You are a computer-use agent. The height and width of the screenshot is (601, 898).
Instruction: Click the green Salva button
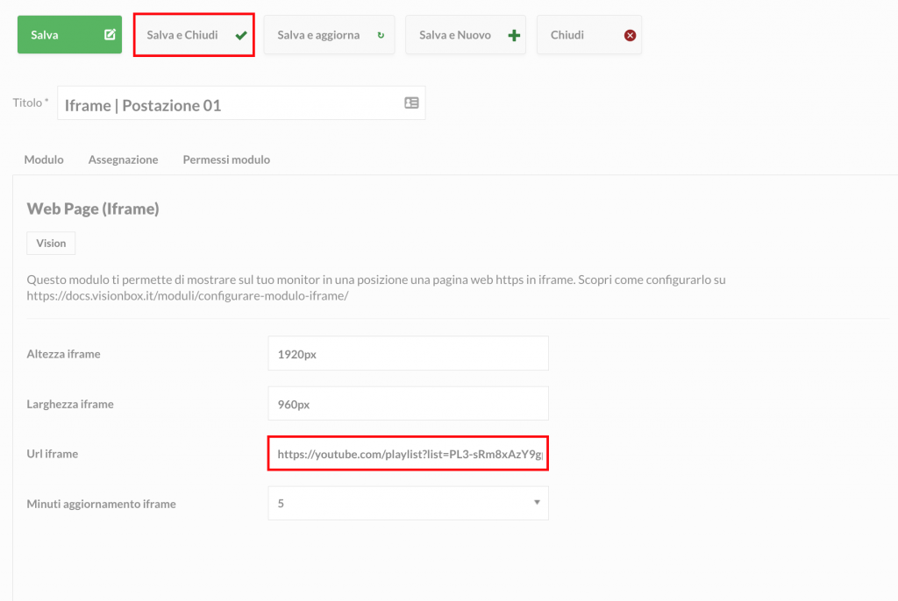pyautogui.click(x=69, y=35)
